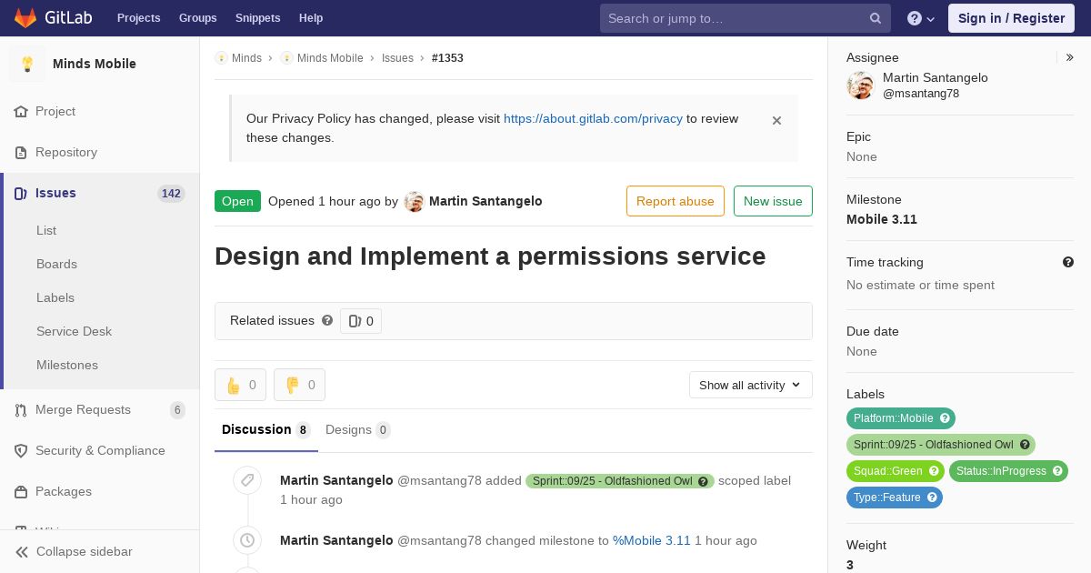
Task: Click the Time tracking help icon
Action: point(1068,262)
